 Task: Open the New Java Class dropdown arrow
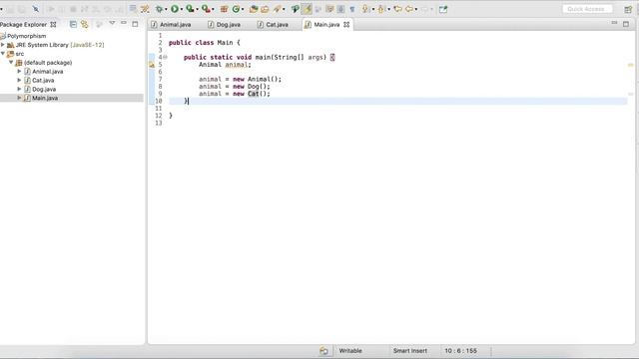point(243,9)
